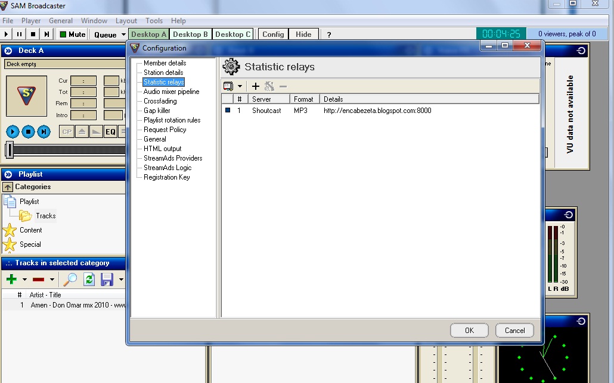Open the Help menu

coord(178,21)
